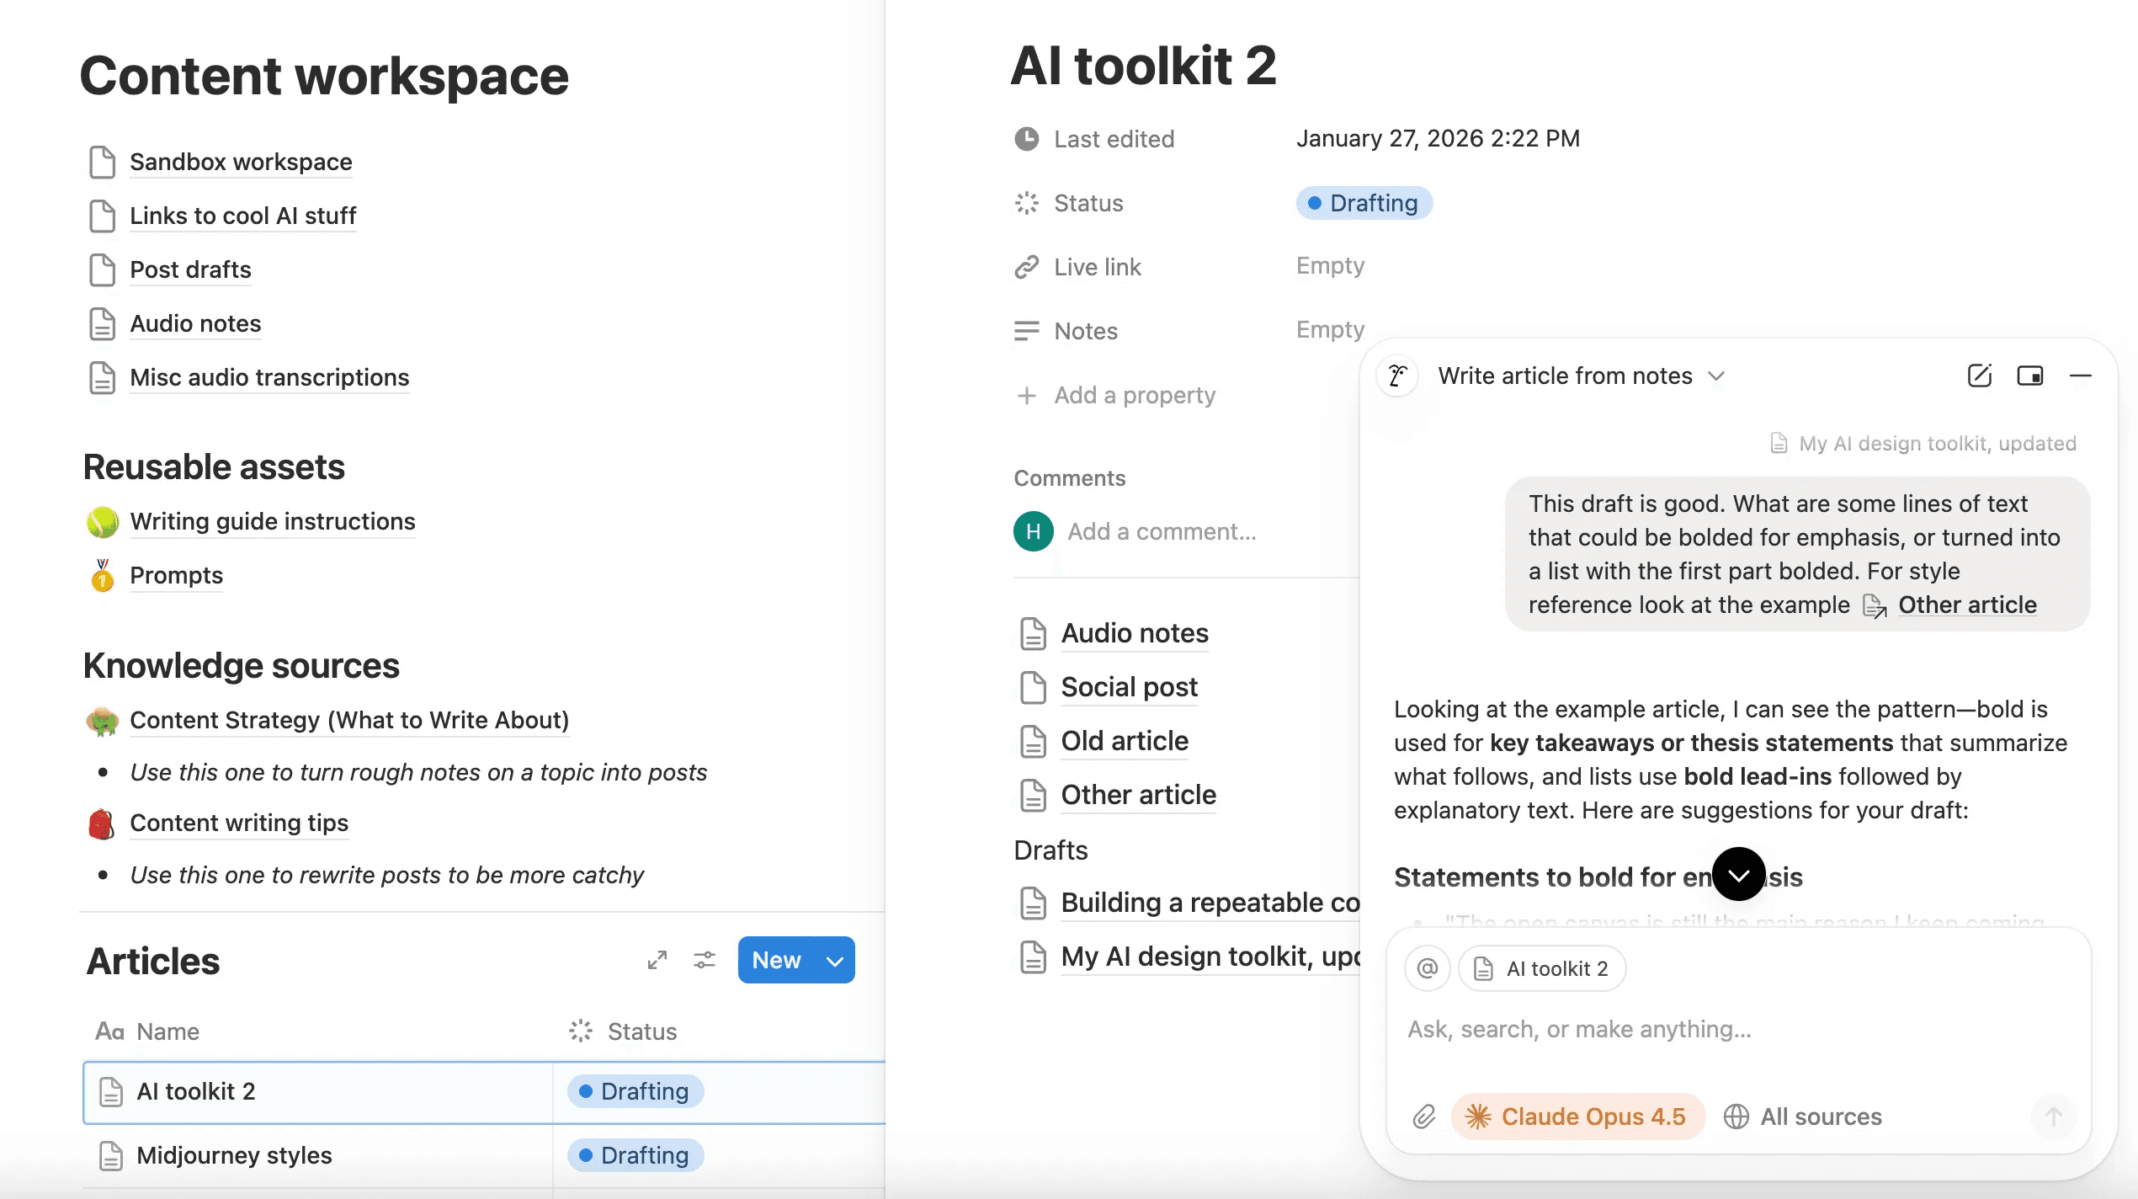Select the Midjourney styles row
Screen dimensions: 2138x1199
click(234, 1155)
